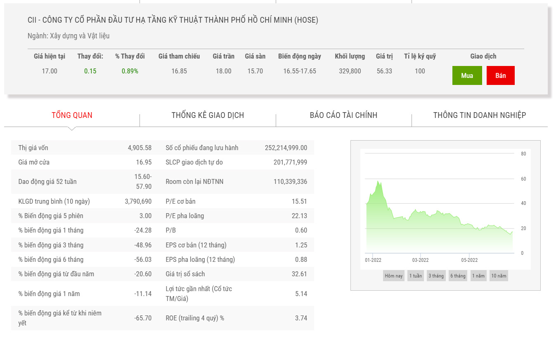Select the 3 tháng chart range

436,276
